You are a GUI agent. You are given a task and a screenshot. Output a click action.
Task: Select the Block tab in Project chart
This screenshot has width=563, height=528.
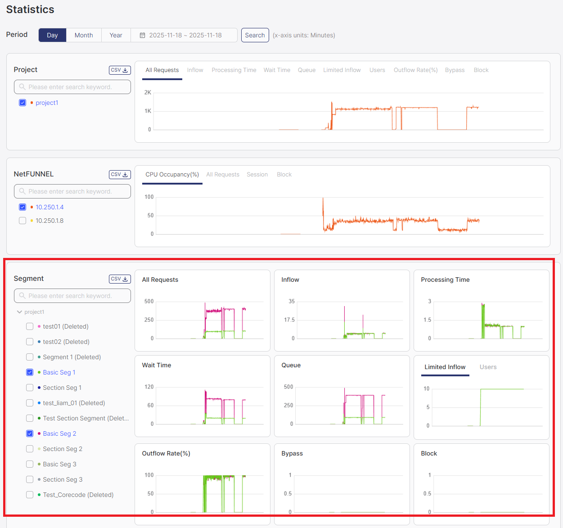[481, 70]
